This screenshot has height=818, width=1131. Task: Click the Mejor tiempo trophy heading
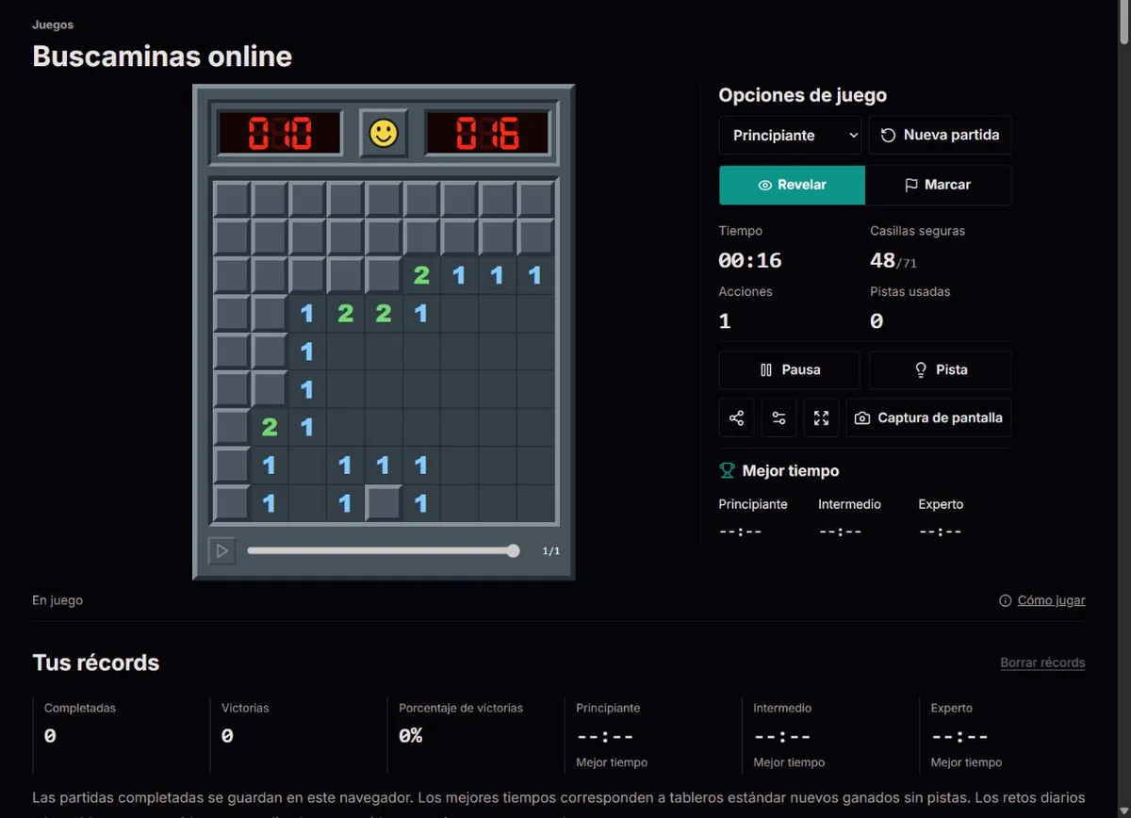(x=779, y=470)
